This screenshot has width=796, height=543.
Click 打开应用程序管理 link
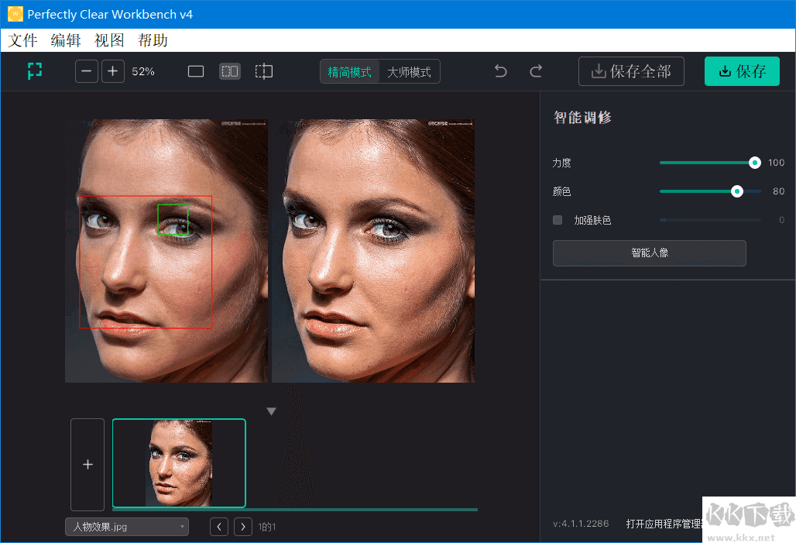pyautogui.click(x=664, y=524)
